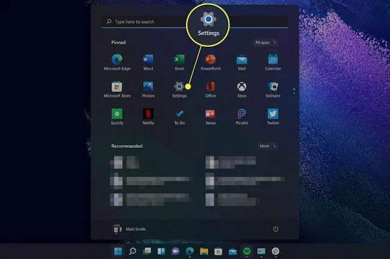Image resolution: width=390 pixels, height=259 pixels.
Task: Launch the Photos app
Action: 148,89
